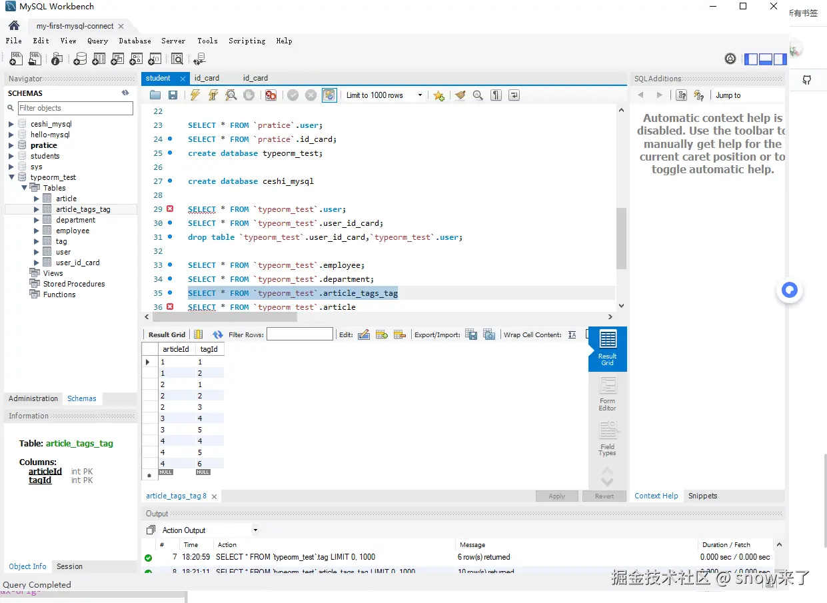Delete selected rows icon

pos(400,334)
